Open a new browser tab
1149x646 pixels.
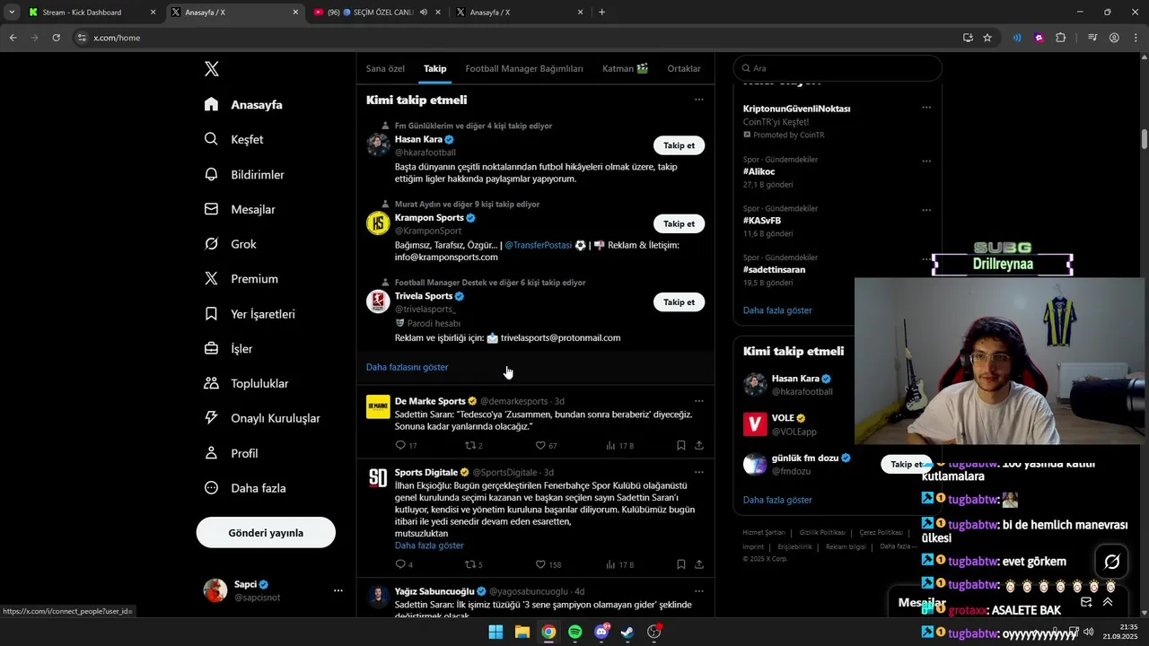pos(601,13)
